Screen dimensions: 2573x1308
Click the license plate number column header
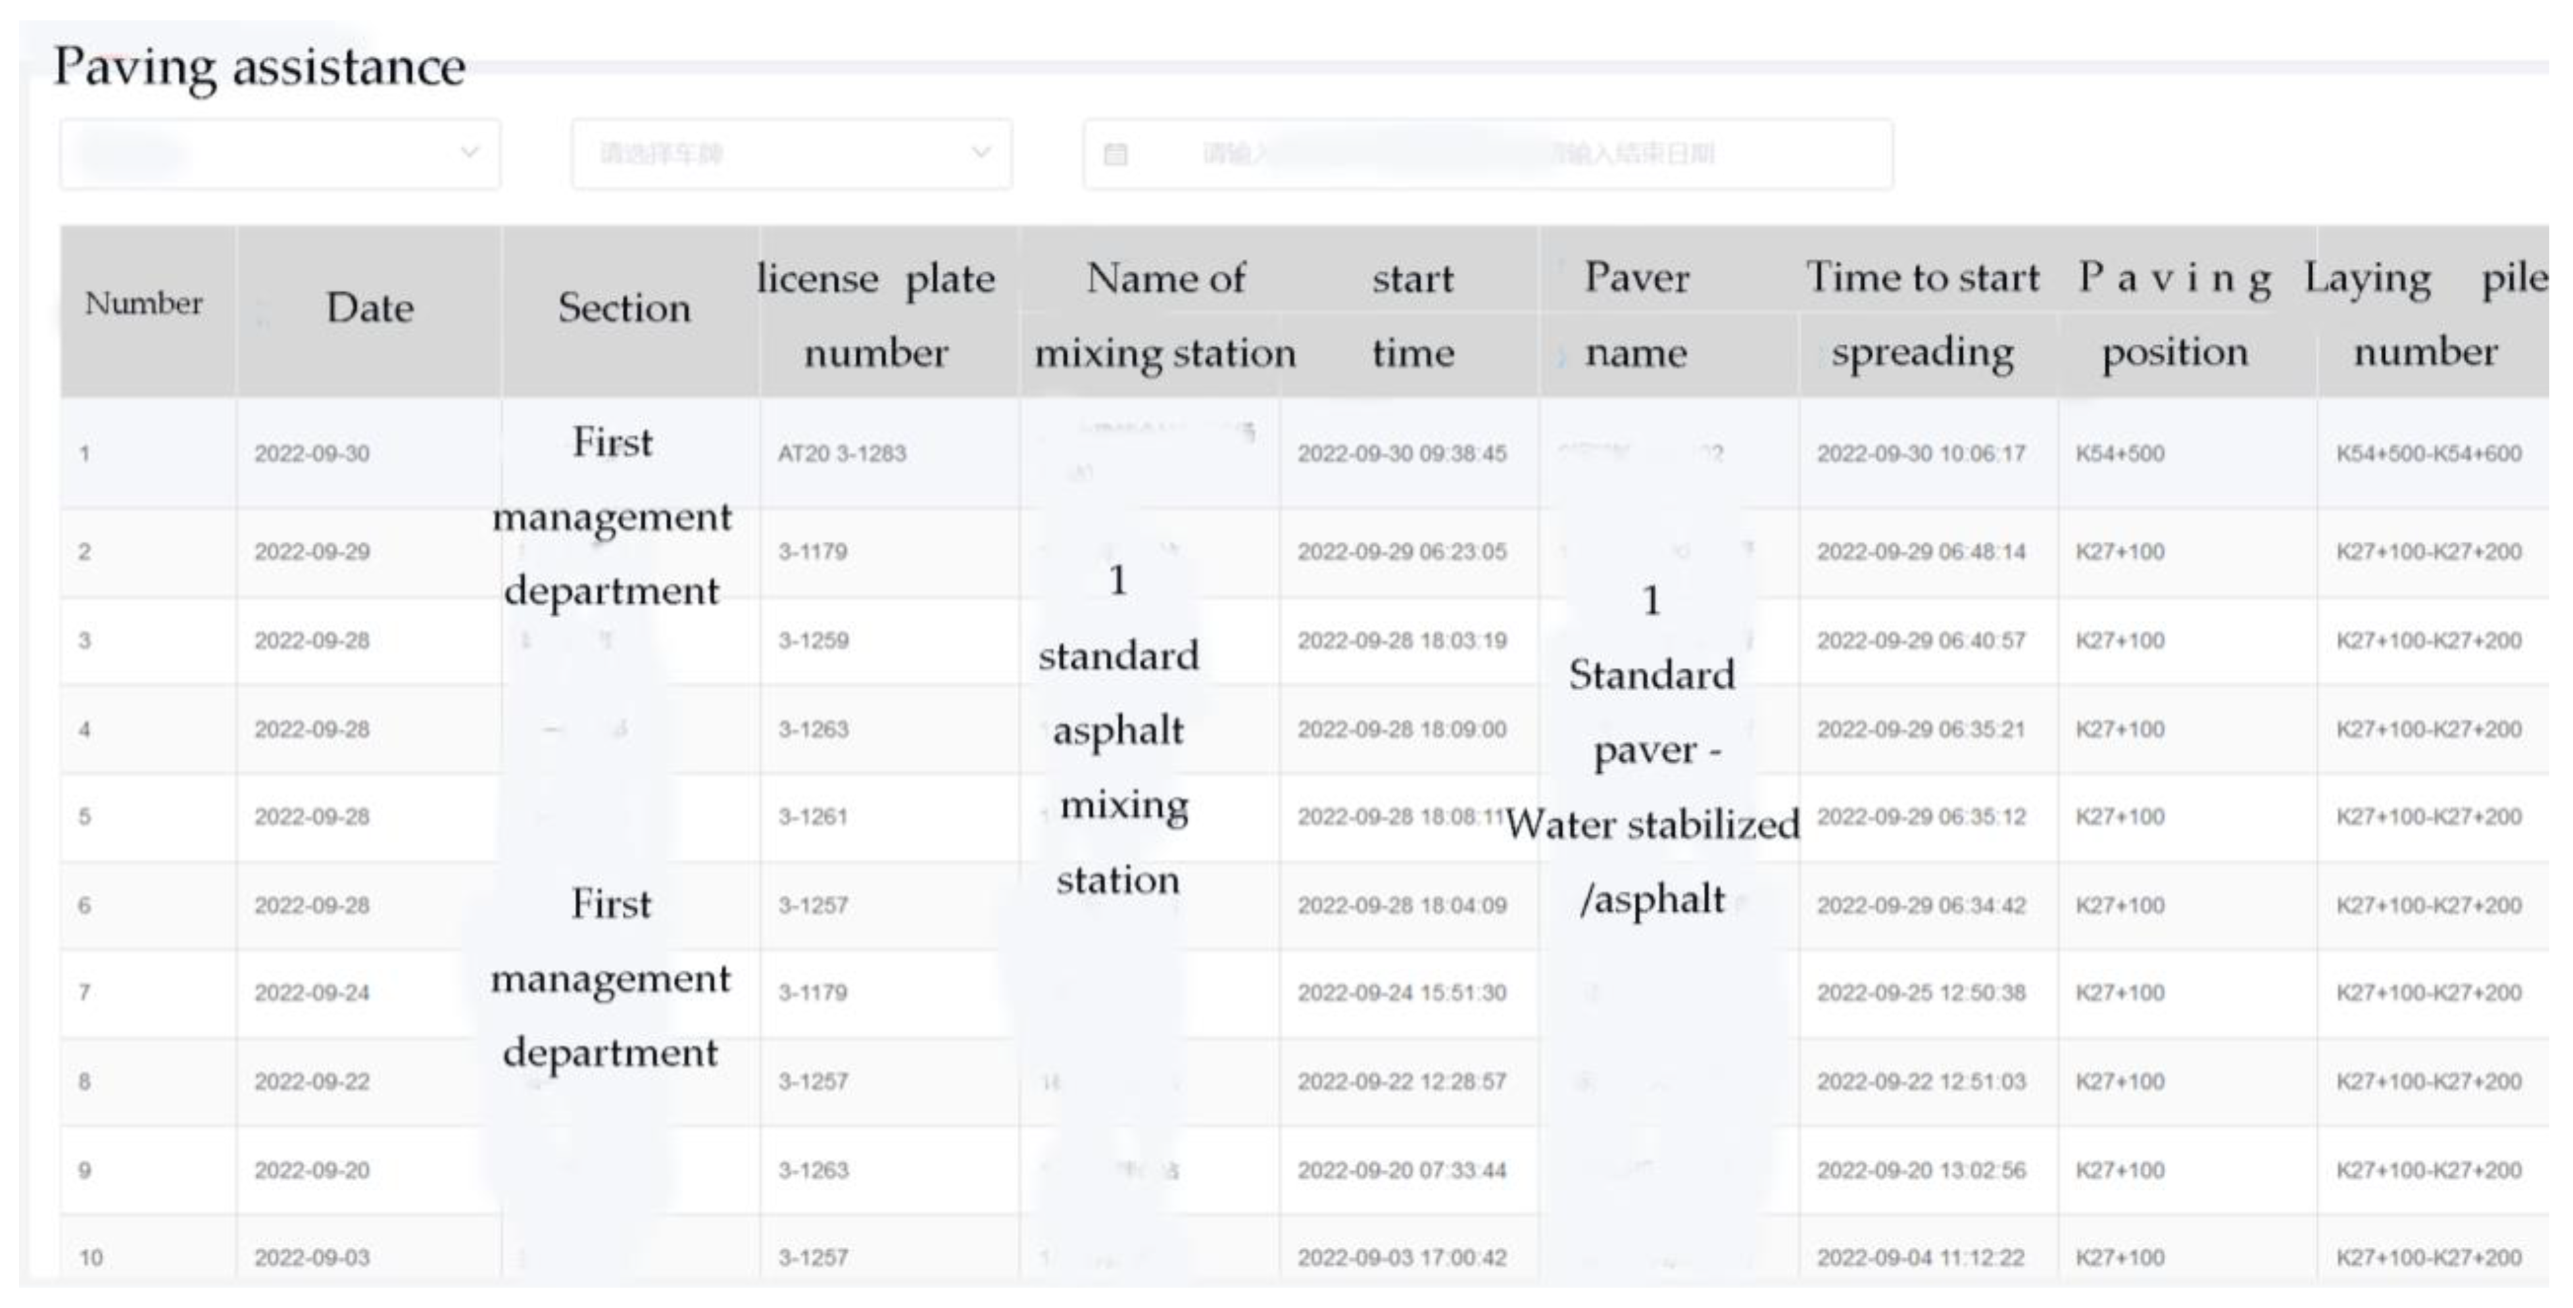876,314
